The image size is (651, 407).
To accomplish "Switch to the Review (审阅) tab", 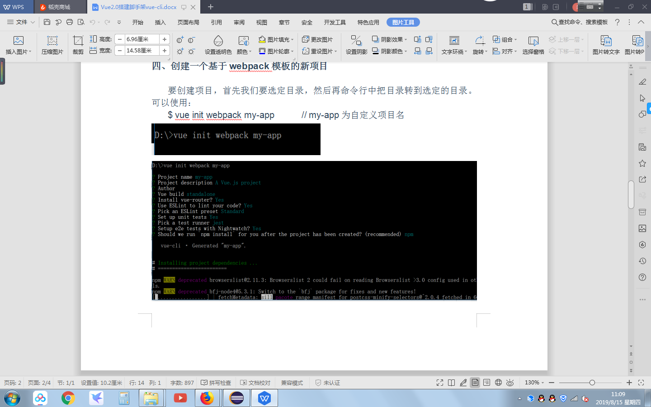I will [239, 22].
